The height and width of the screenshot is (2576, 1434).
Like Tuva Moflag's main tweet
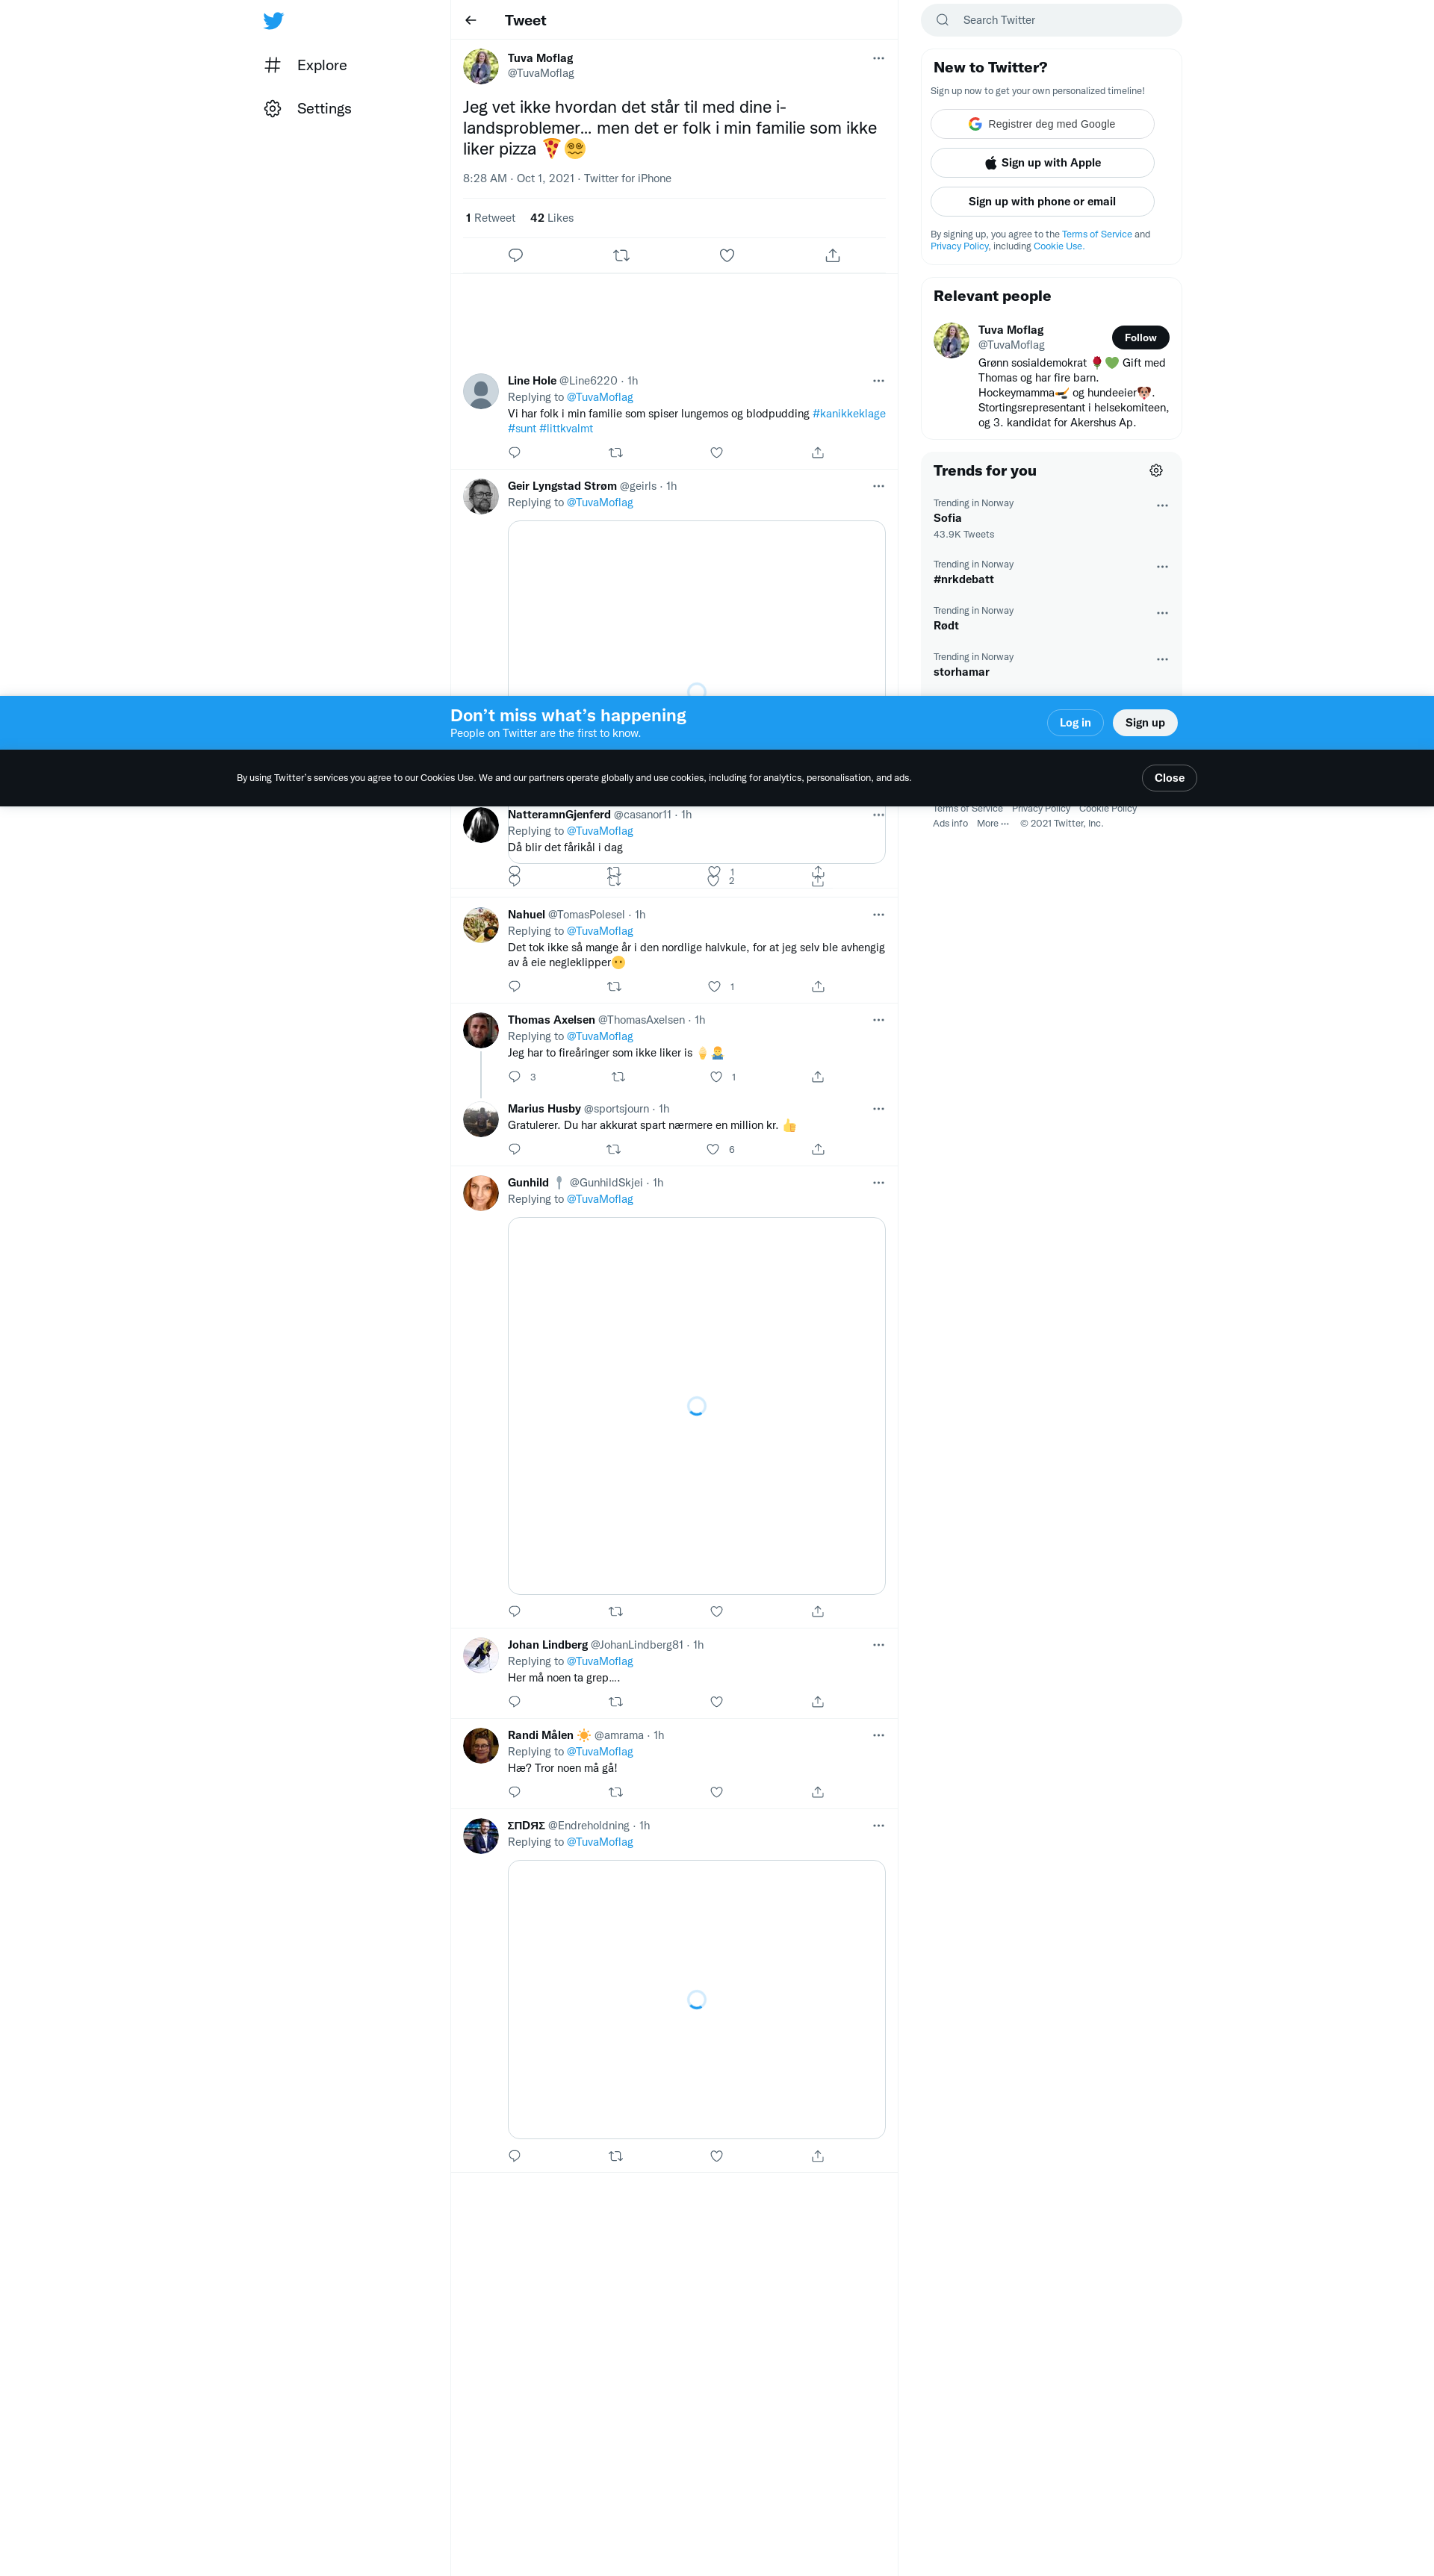(x=727, y=255)
